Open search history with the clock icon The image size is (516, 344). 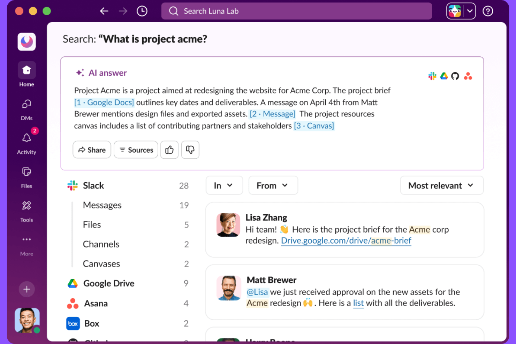point(142,11)
